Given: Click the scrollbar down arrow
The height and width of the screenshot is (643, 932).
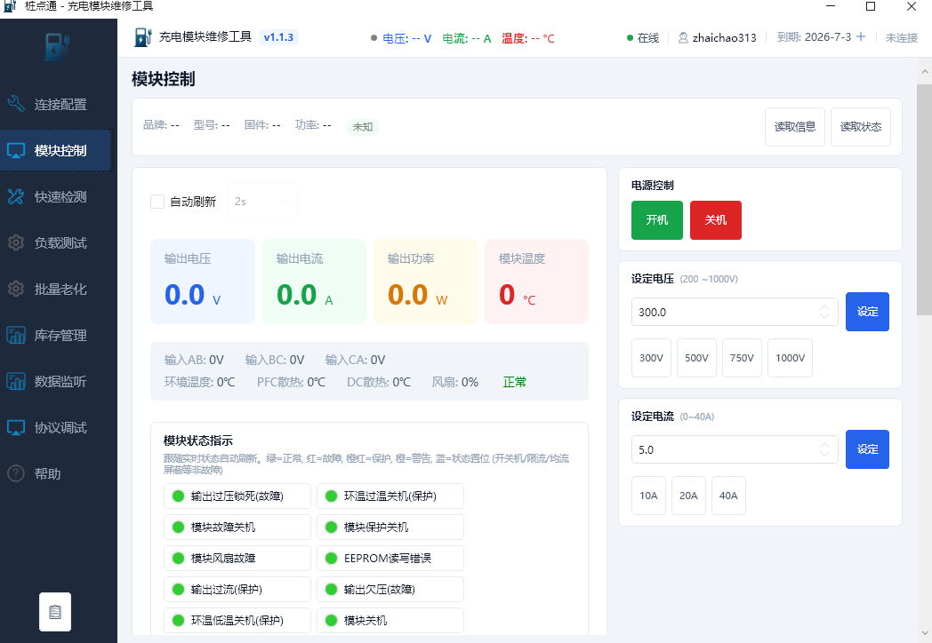Looking at the screenshot, I should pos(924,633).
